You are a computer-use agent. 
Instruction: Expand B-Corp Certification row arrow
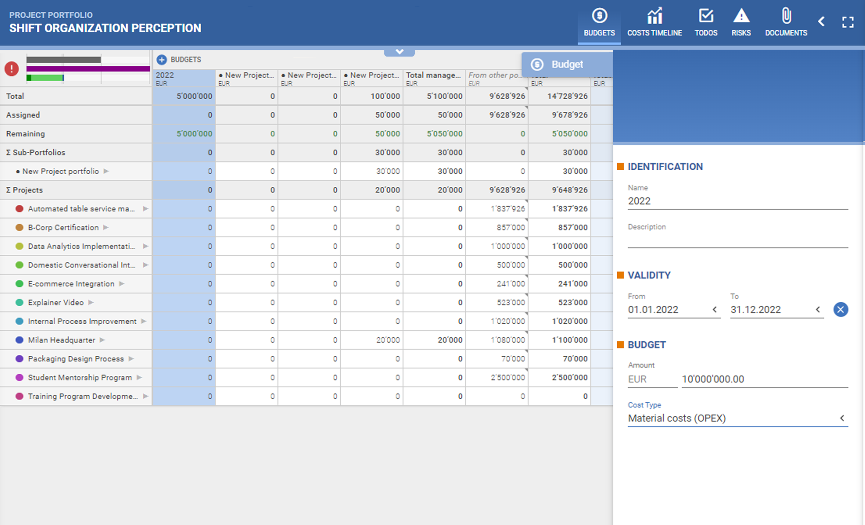point(106,227)
